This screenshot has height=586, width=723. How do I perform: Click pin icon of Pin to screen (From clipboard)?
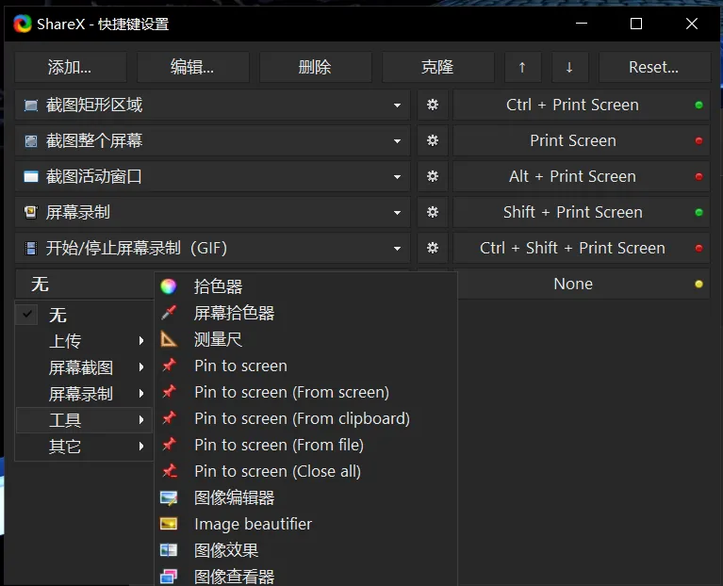(x=169, y=418)
